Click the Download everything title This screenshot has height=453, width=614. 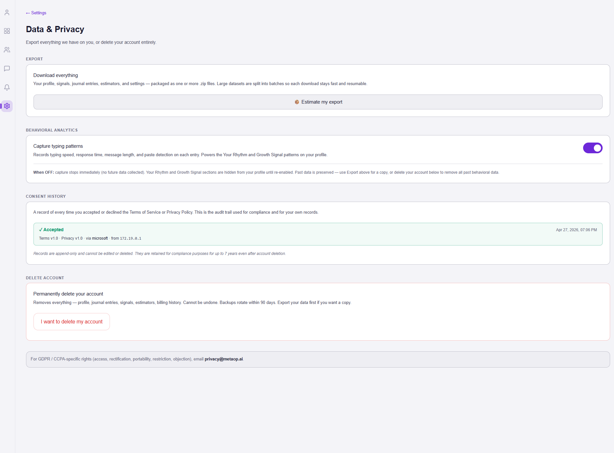pos(56,75)
